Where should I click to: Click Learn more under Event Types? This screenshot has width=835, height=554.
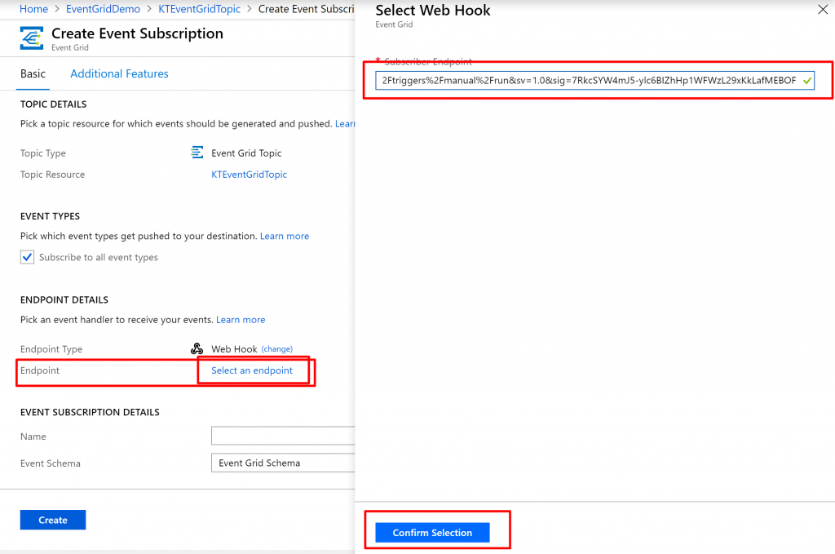pyautogui.click(x=285, y=236)
